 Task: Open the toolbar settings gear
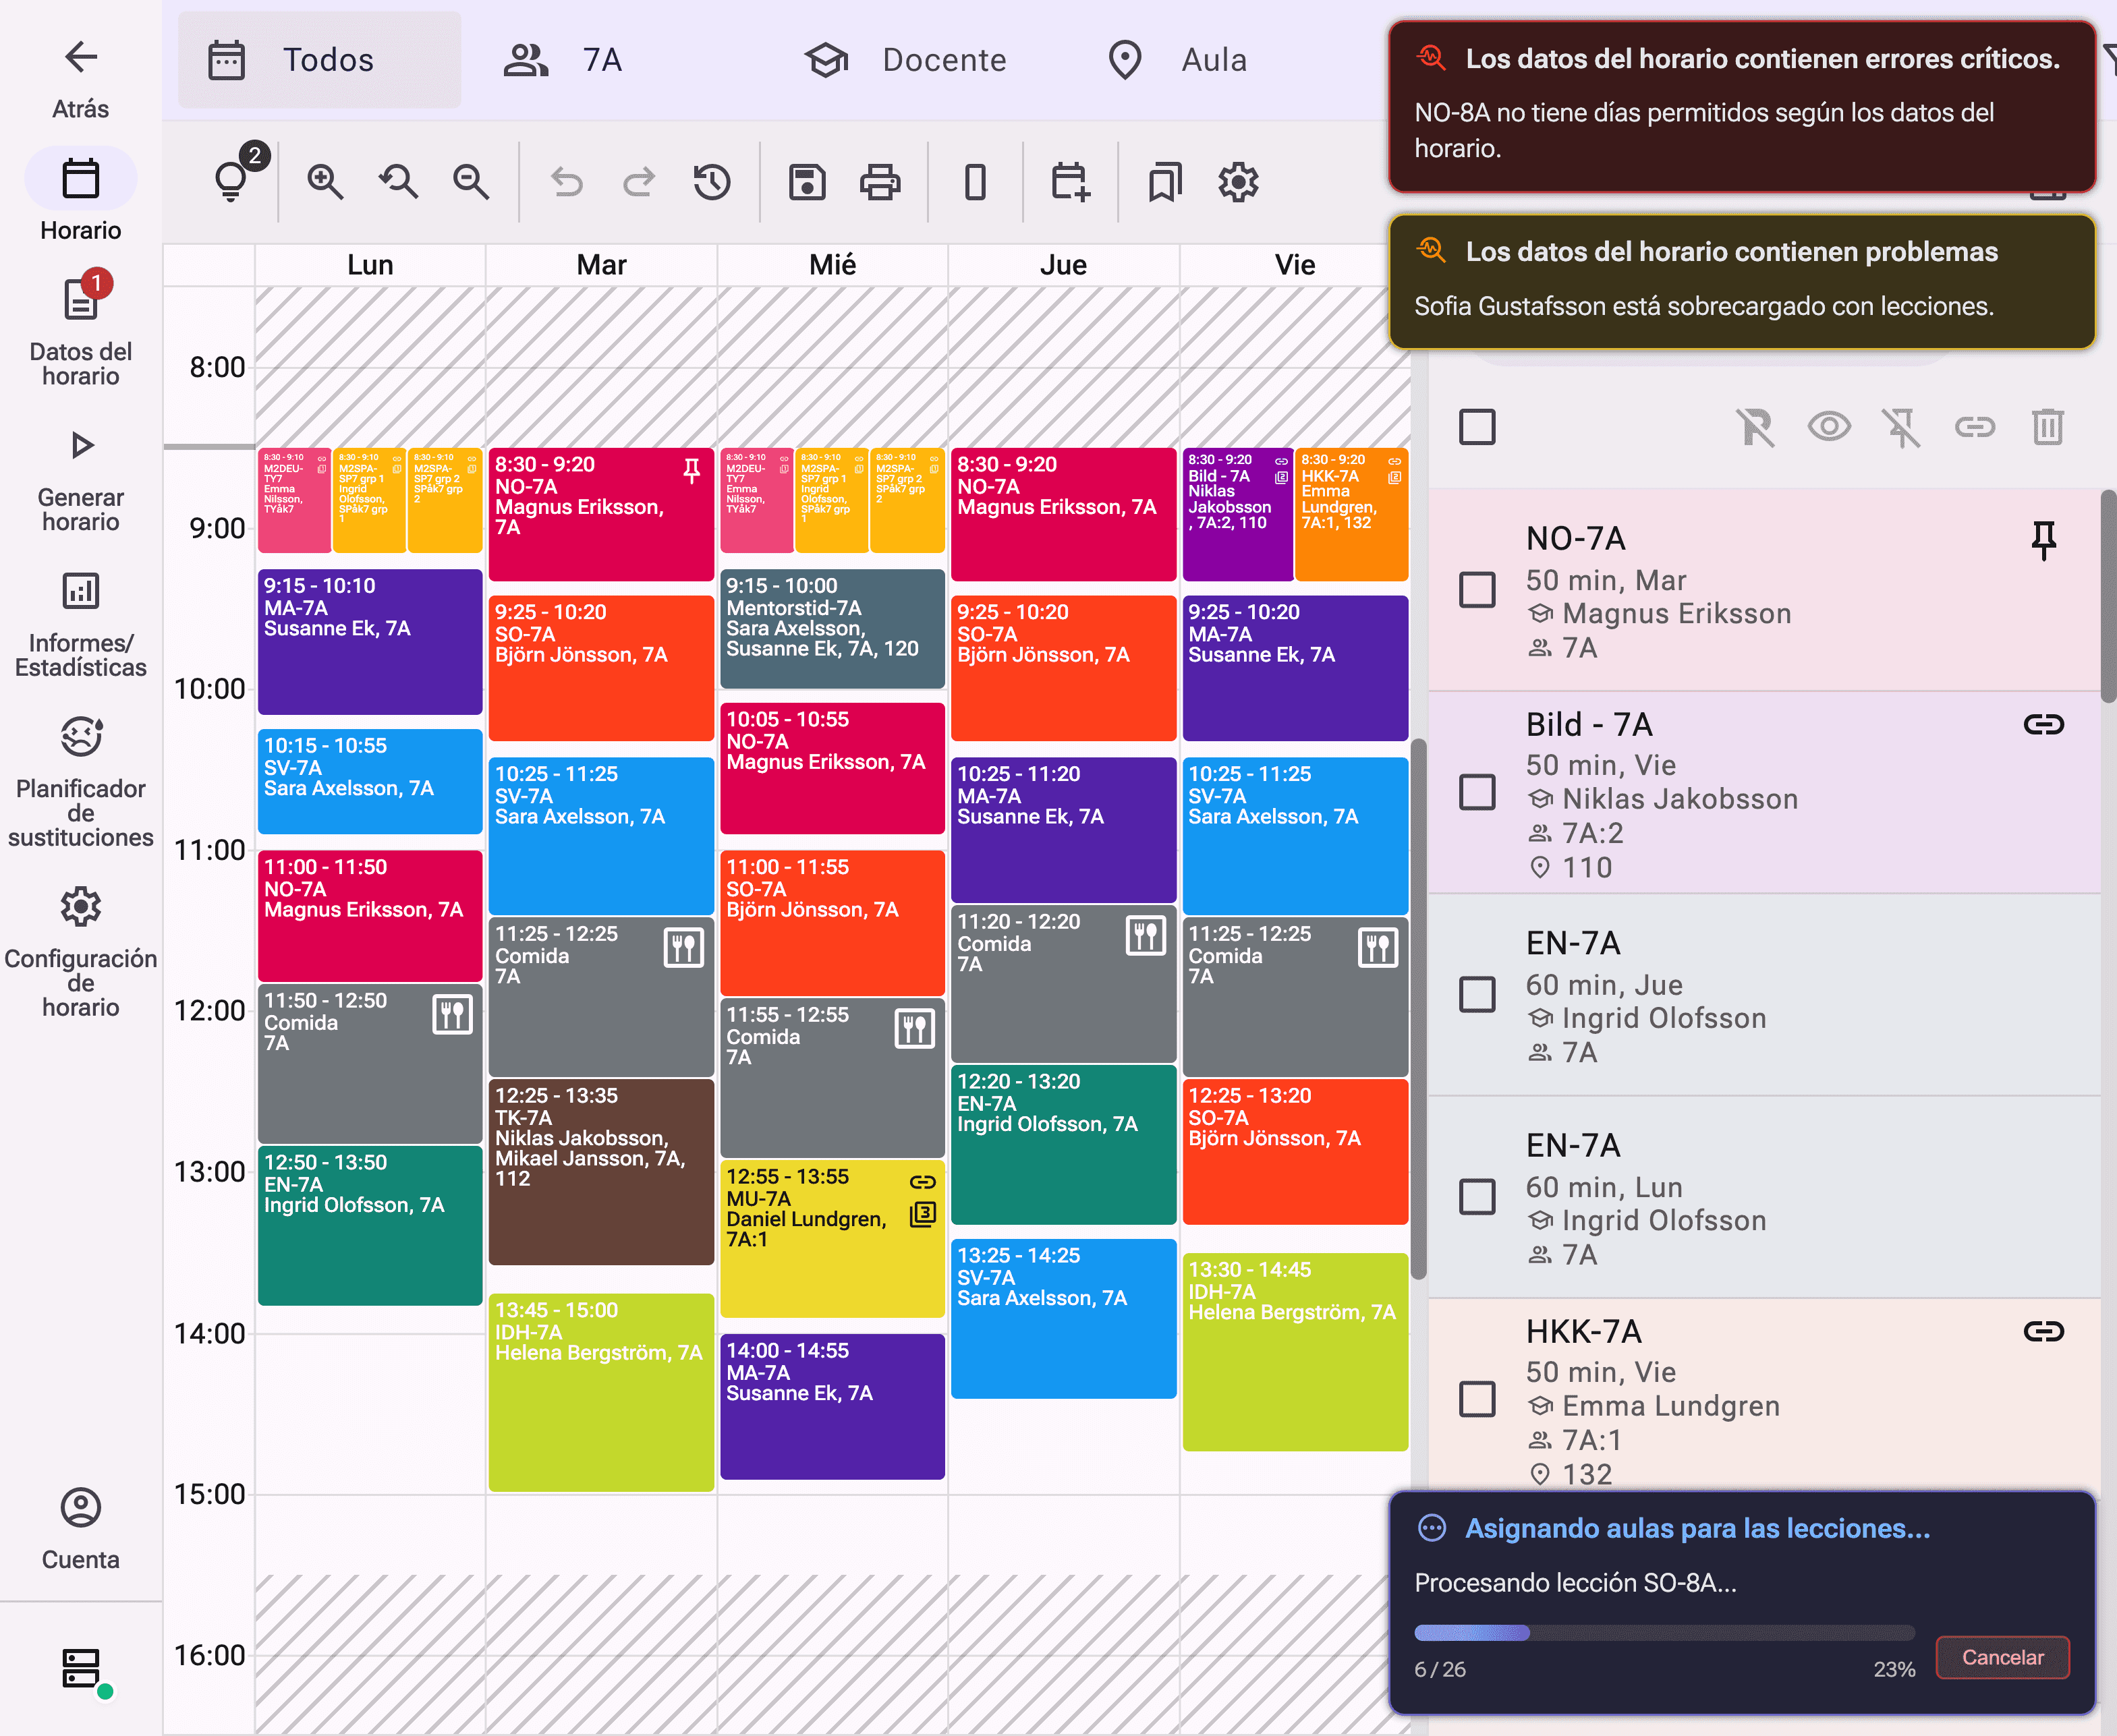coord(1239,182)
